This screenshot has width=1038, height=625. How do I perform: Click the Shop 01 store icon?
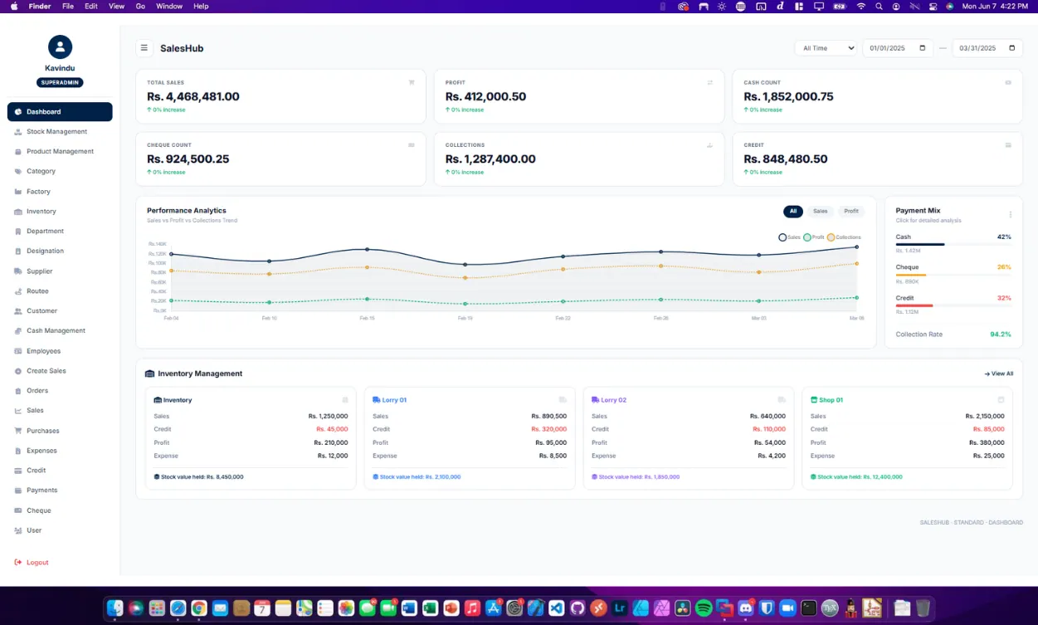click(814, 400)
